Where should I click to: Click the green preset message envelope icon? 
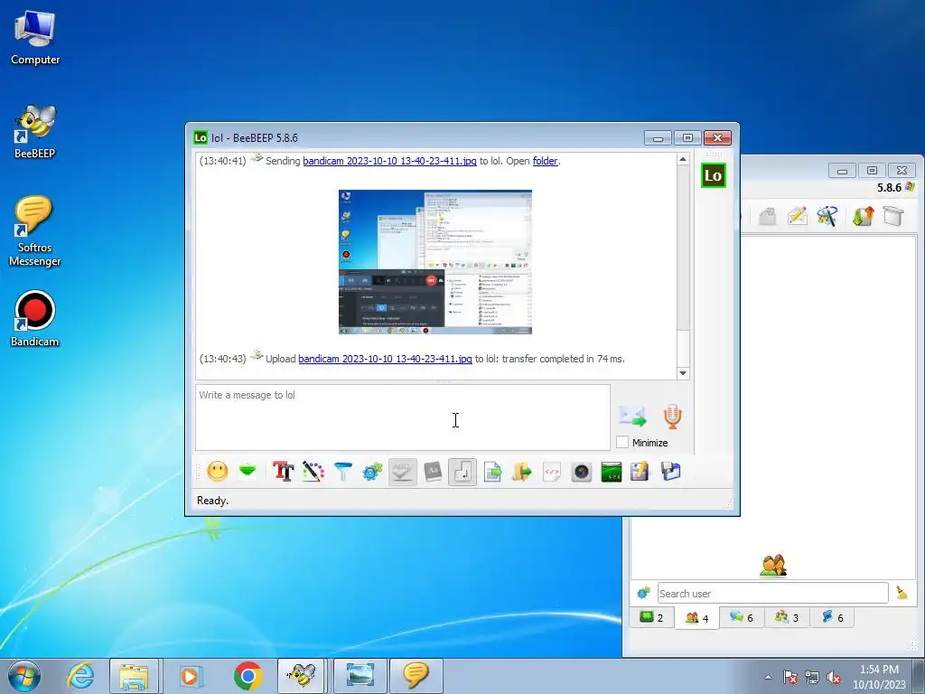(248, 471)
